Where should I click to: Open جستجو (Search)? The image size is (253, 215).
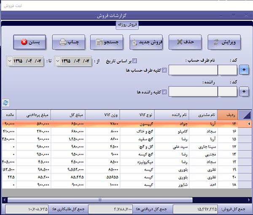point(108,42)
